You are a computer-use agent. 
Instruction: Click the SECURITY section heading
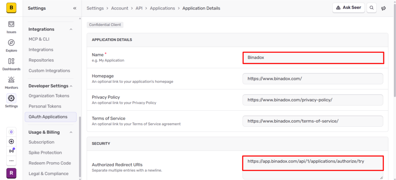click(101, 144)
